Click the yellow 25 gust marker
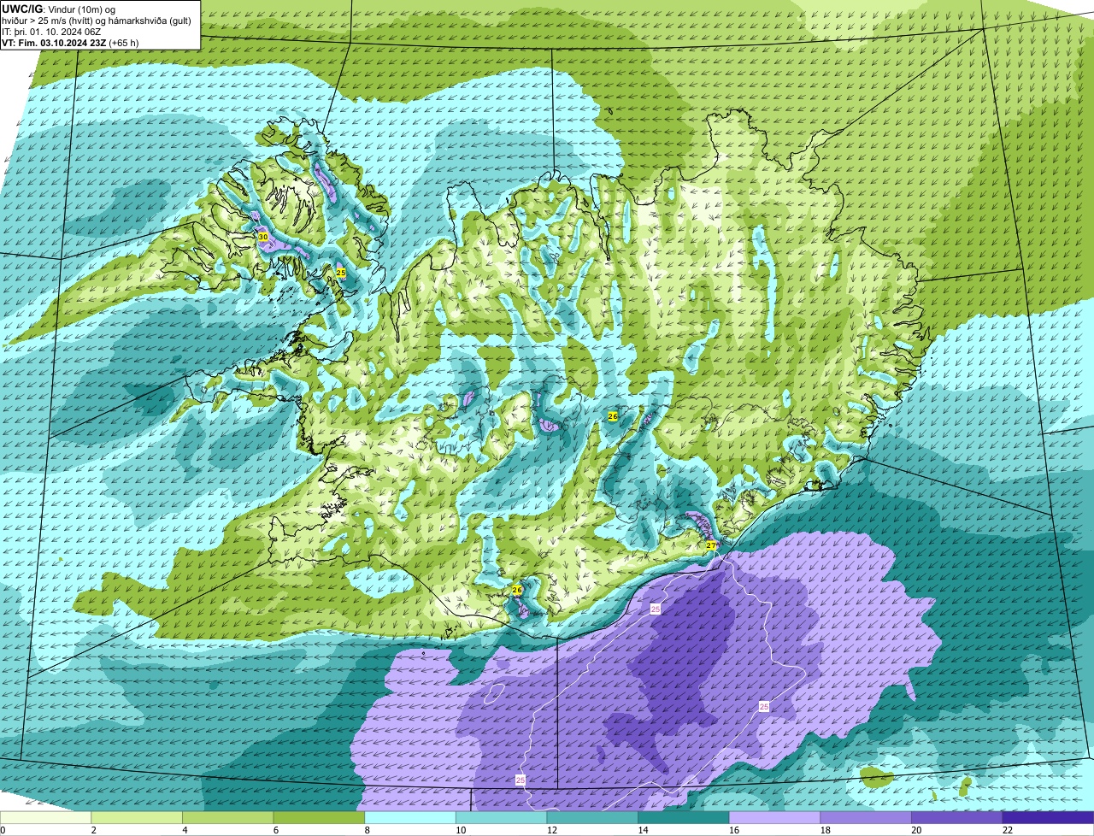 [x=341, y=273]
